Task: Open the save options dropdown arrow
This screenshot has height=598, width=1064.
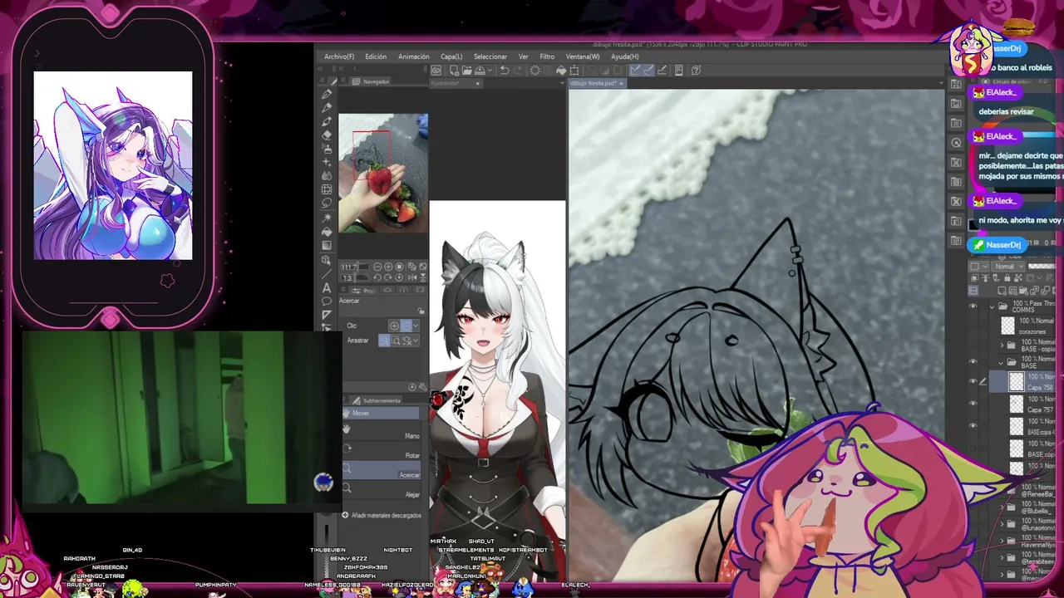Action: pyautogui.click(x=489, y=71)
